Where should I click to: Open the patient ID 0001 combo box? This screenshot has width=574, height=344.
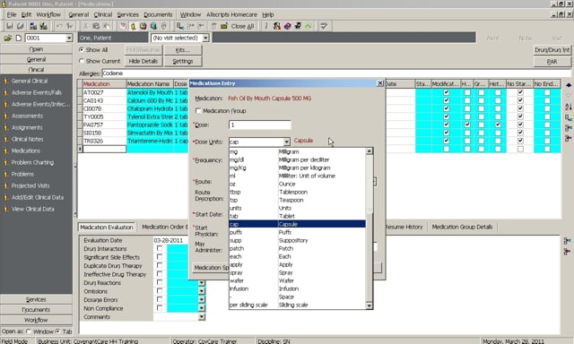tap(69, 38)
